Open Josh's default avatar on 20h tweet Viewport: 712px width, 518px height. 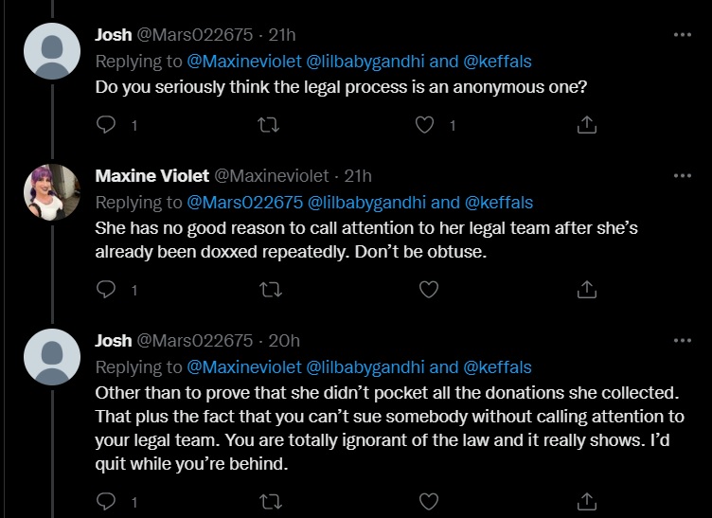point(52,357)
